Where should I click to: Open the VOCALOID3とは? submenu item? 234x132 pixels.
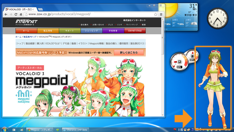click(x=53, y=44)
